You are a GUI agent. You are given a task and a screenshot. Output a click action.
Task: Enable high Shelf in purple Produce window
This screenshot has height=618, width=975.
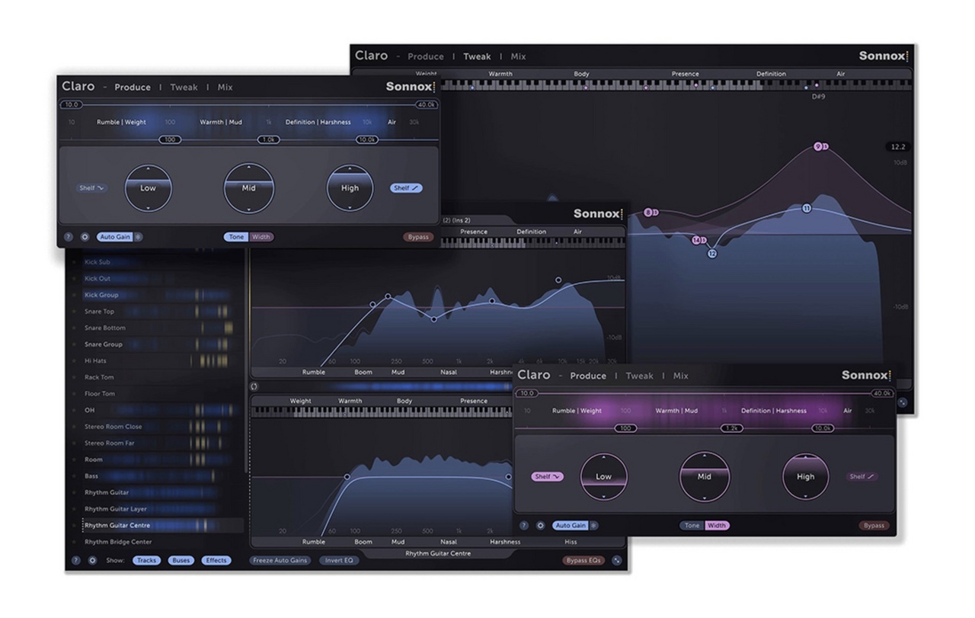862,477
